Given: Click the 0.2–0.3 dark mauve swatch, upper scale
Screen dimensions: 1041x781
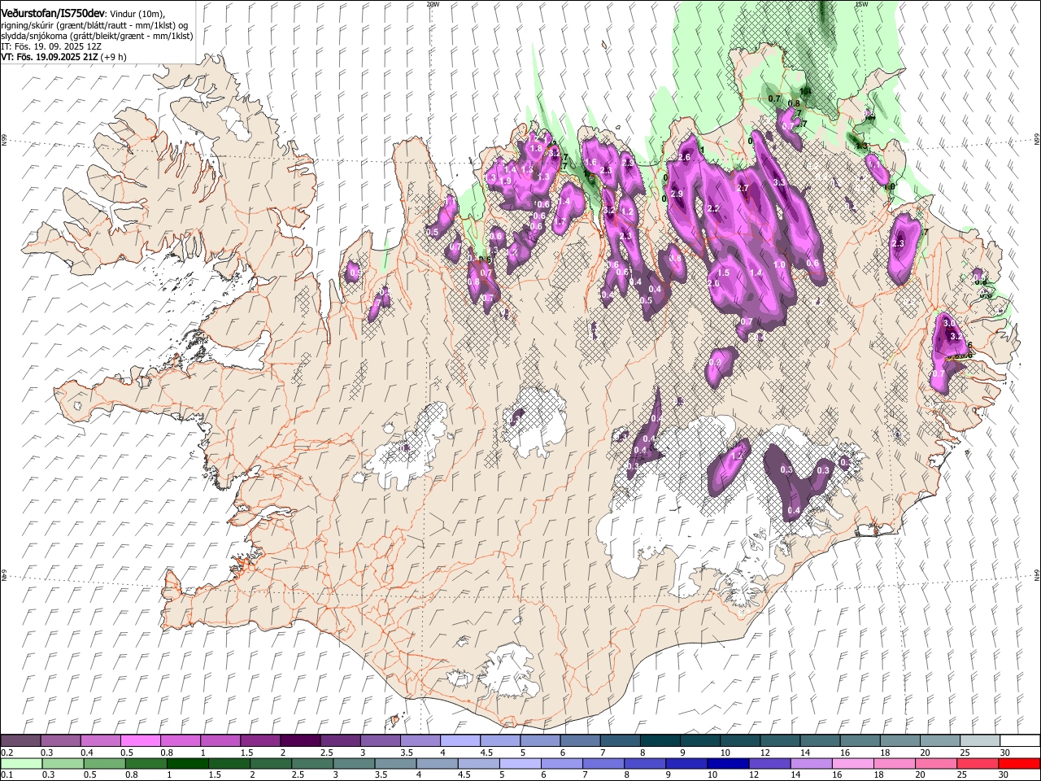Looking at the screenshot, I should tap(21, 740).
